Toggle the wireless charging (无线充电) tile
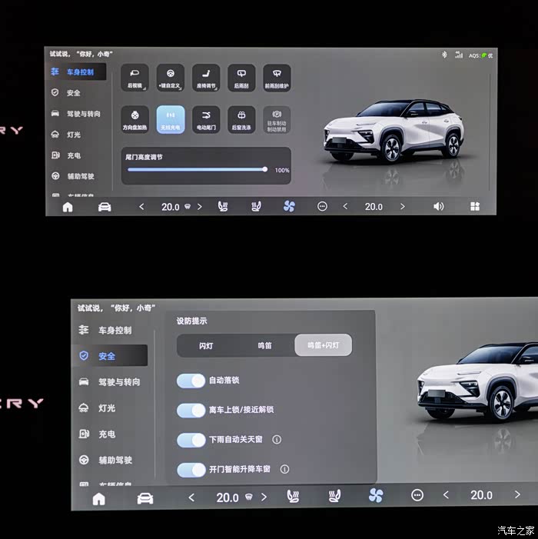538x539 pixels. pos(171,120)
